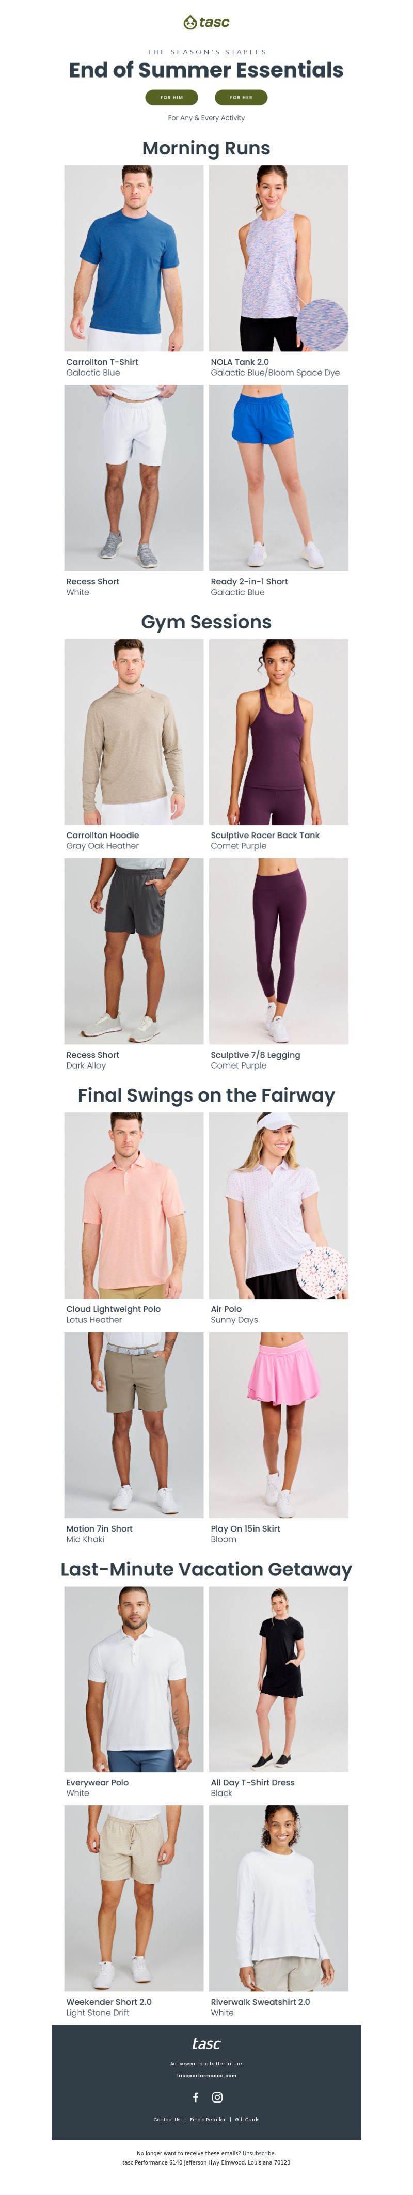Click the Air Polo Sunny Days pattern swatch

[323, 1271]
